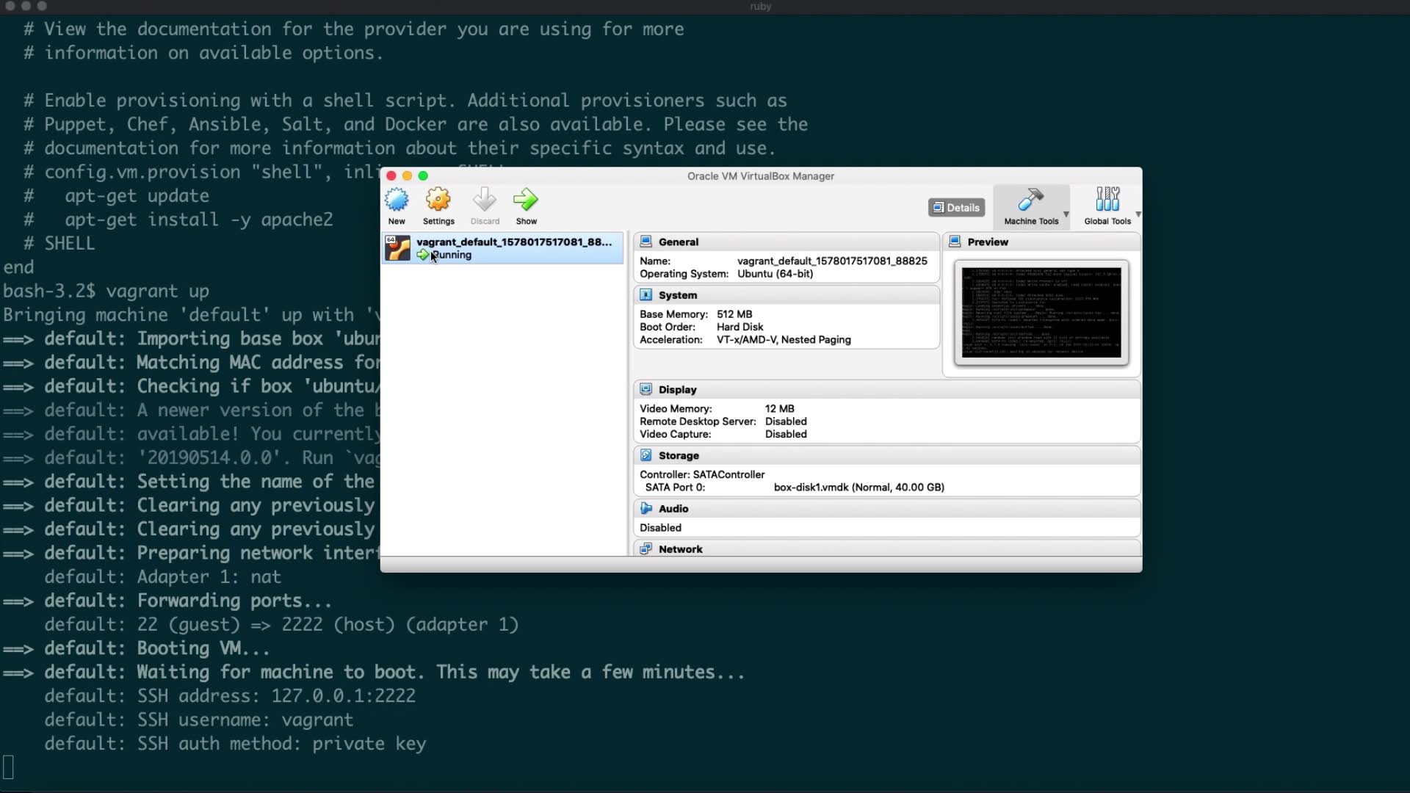Toggle the Details view button
Screen dimensions: 1410x793
[x=956, y=208]
